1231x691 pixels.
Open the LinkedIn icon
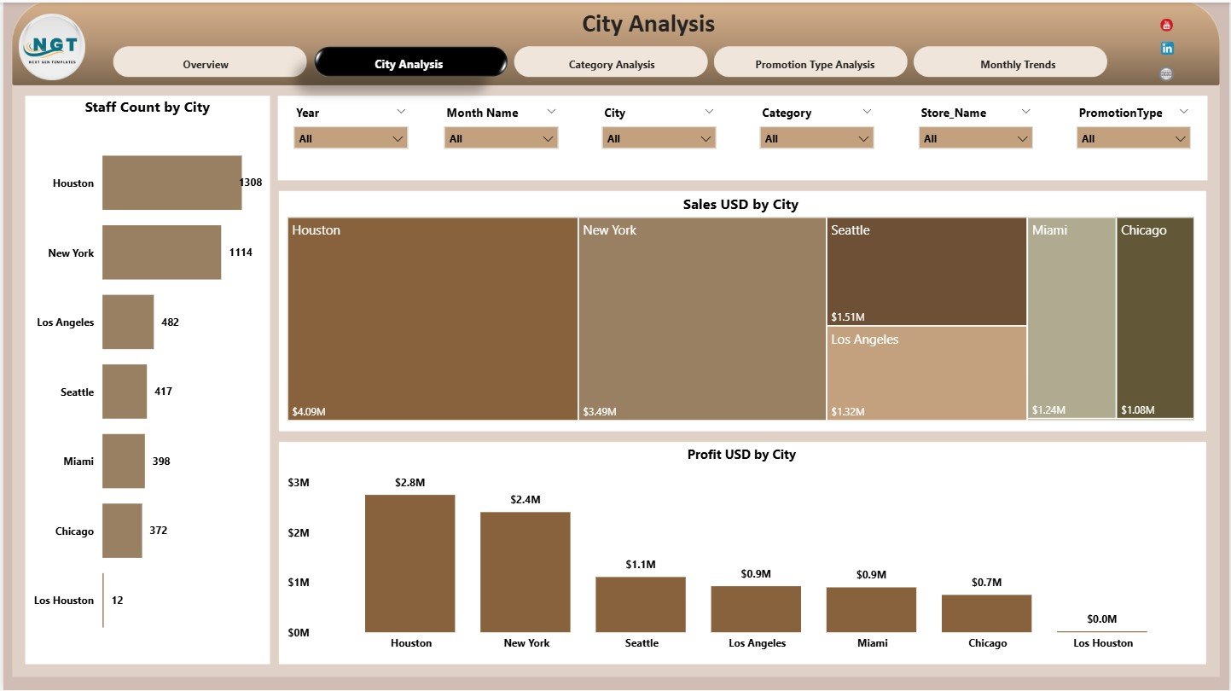tap(1167, 49)
